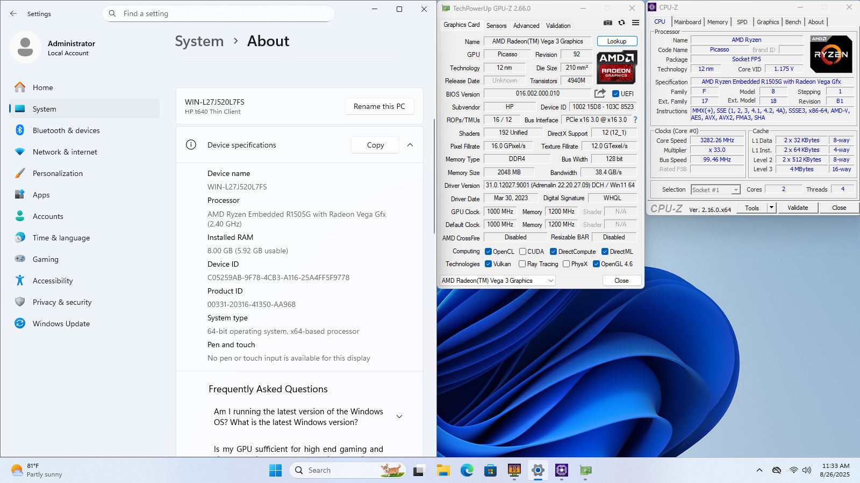Open the CPU-Z Tools dropdown arrow

[x=771, y=208]
